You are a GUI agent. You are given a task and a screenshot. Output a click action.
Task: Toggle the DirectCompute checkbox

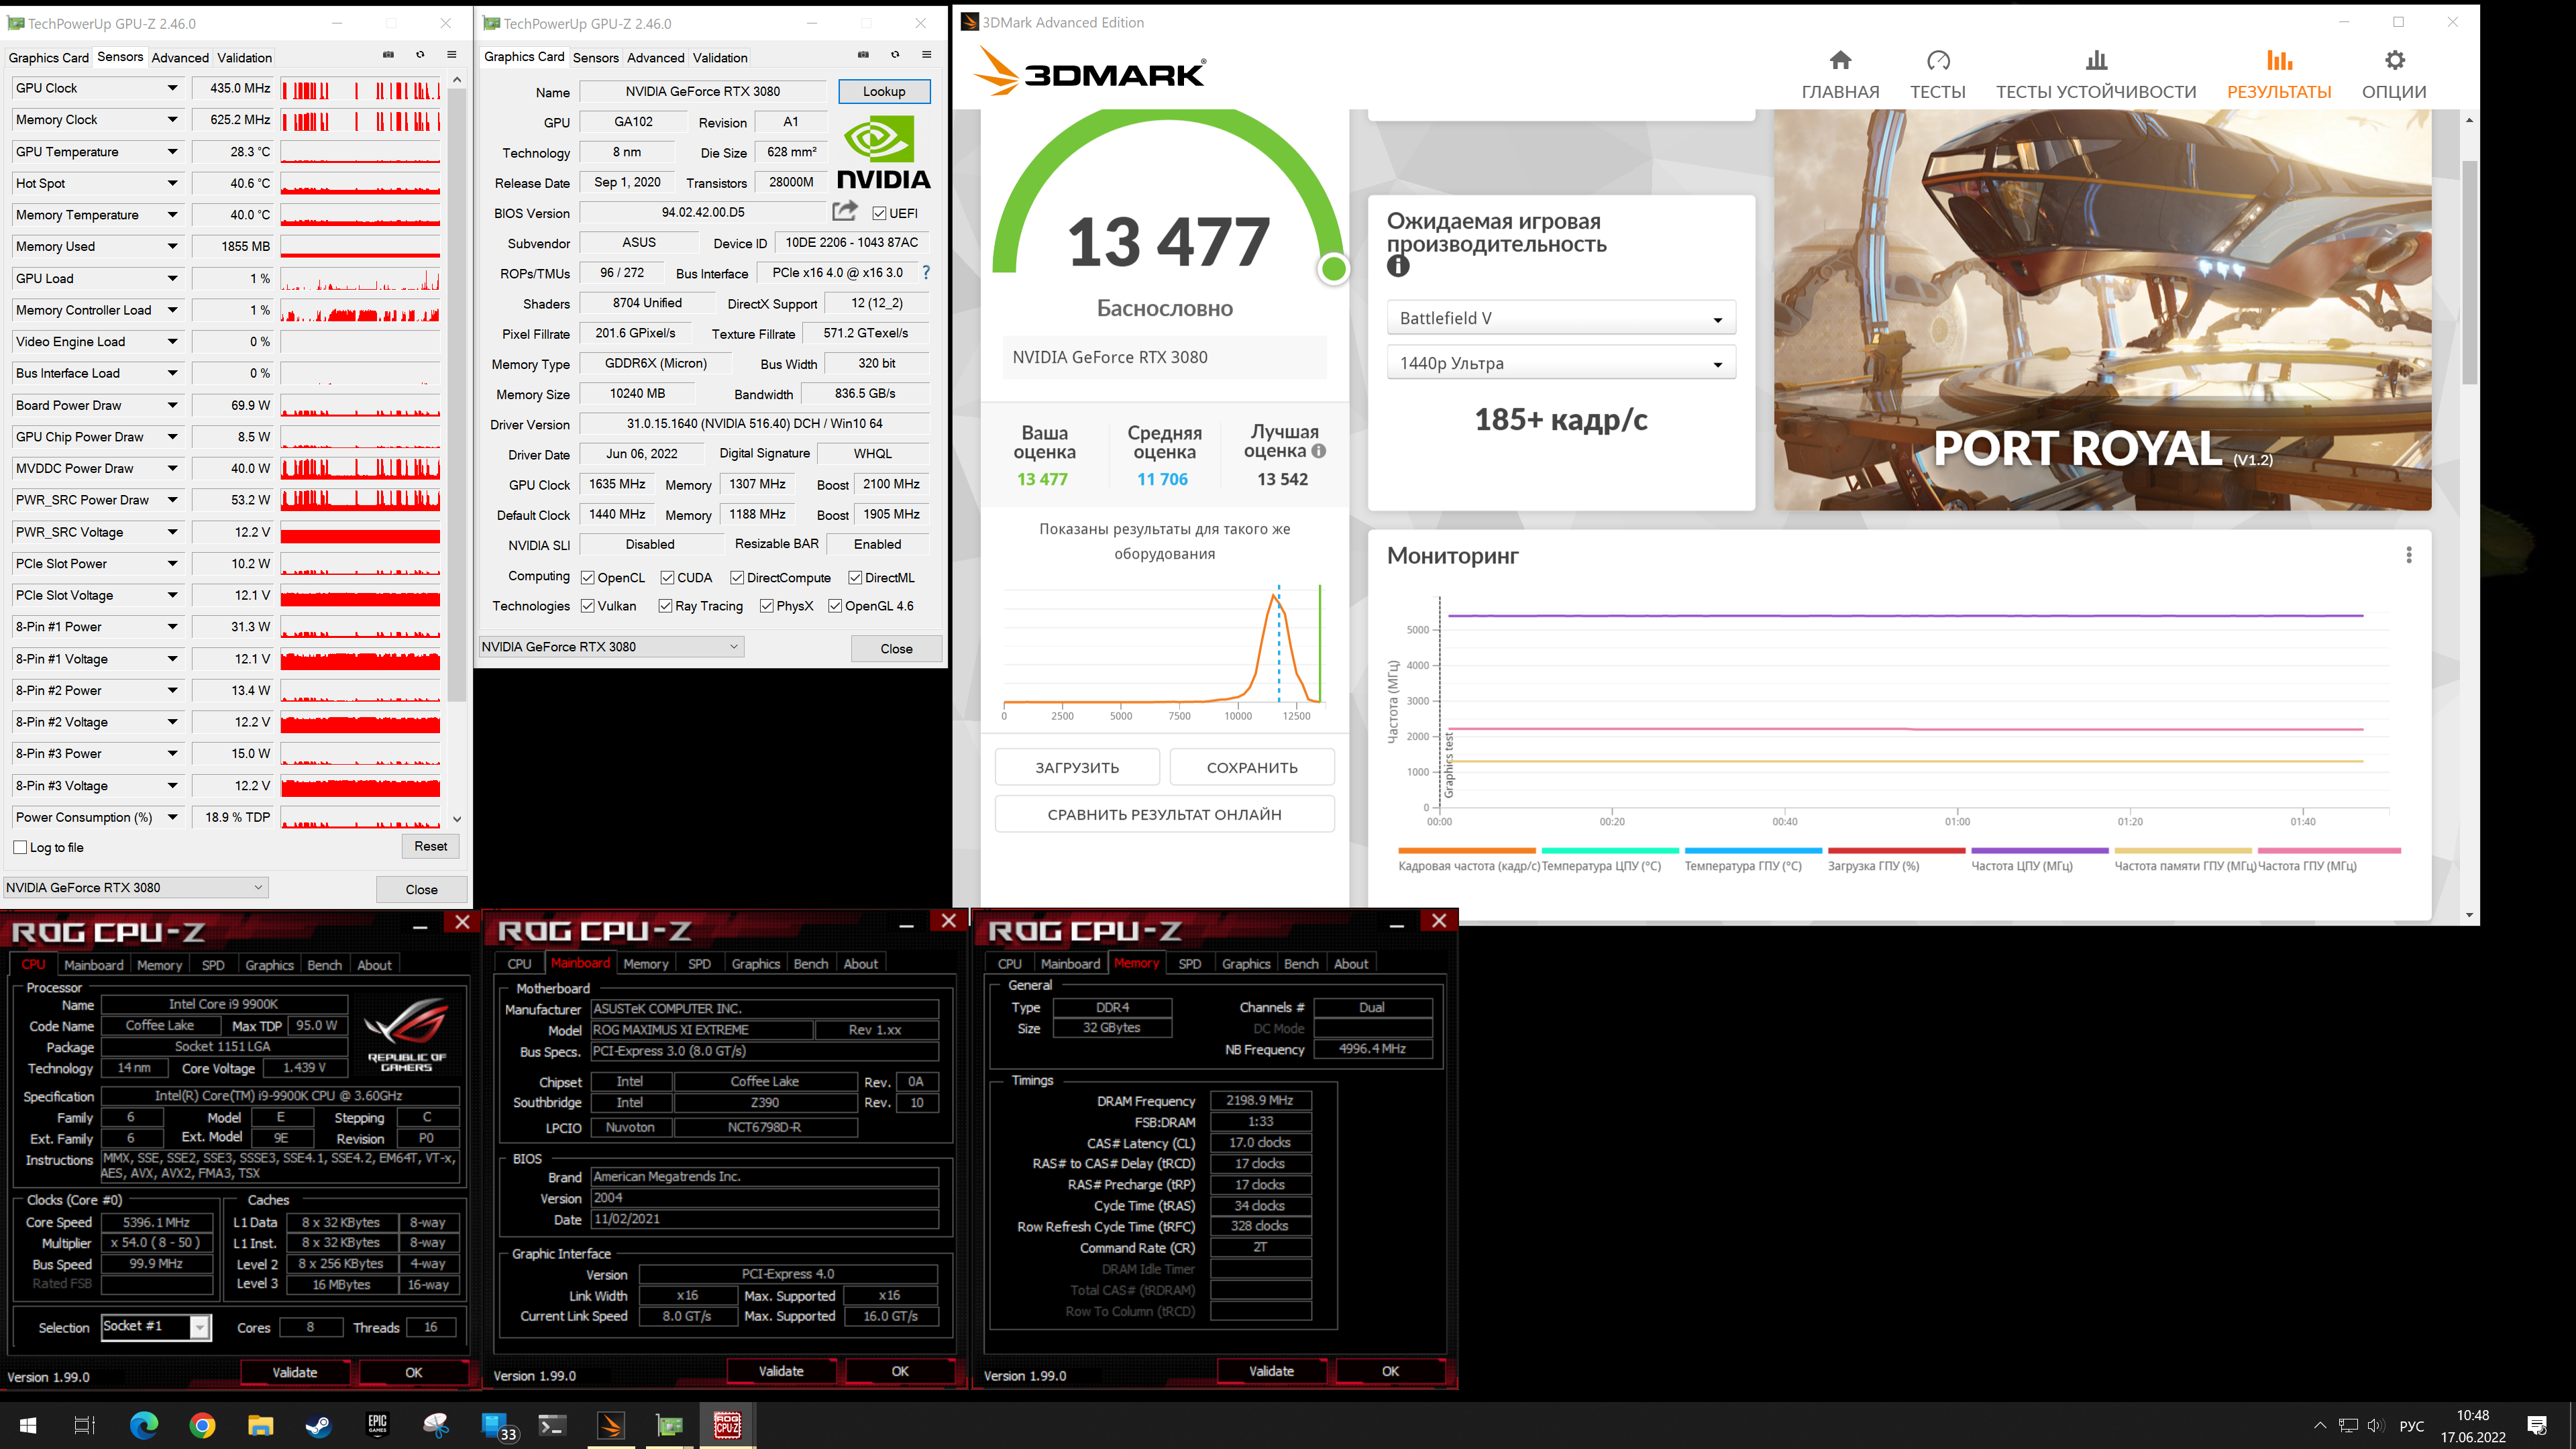(737, 577)
